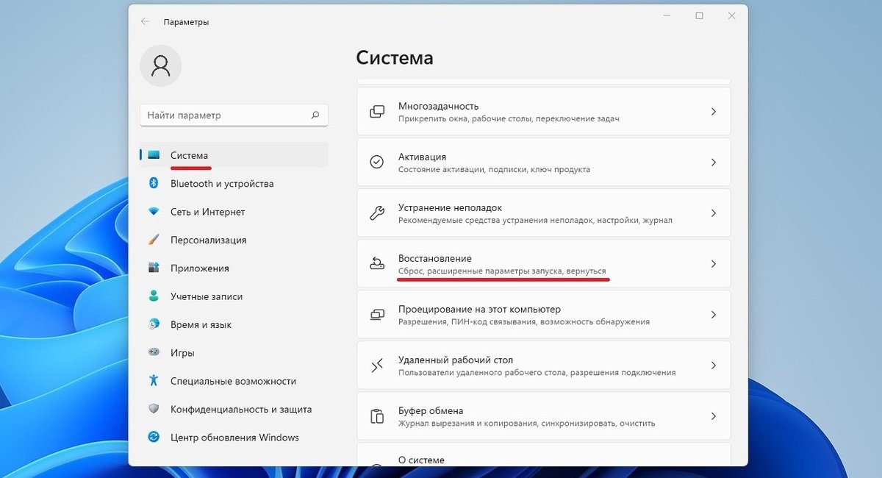Open the Активация chevron arrow
882x478 pixels.
tap(713, 163)
